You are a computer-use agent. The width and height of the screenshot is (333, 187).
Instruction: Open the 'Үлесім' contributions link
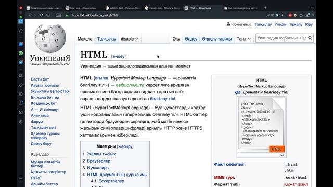(280, 24)
